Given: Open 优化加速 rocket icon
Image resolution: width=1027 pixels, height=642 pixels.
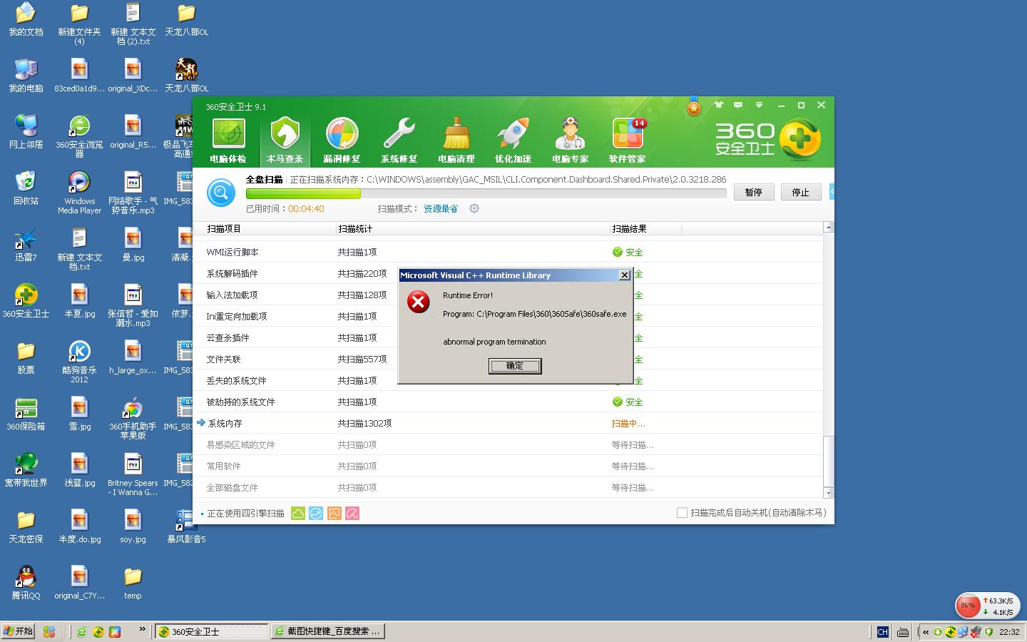Looking at the screenshot, I should click(513, 141).
